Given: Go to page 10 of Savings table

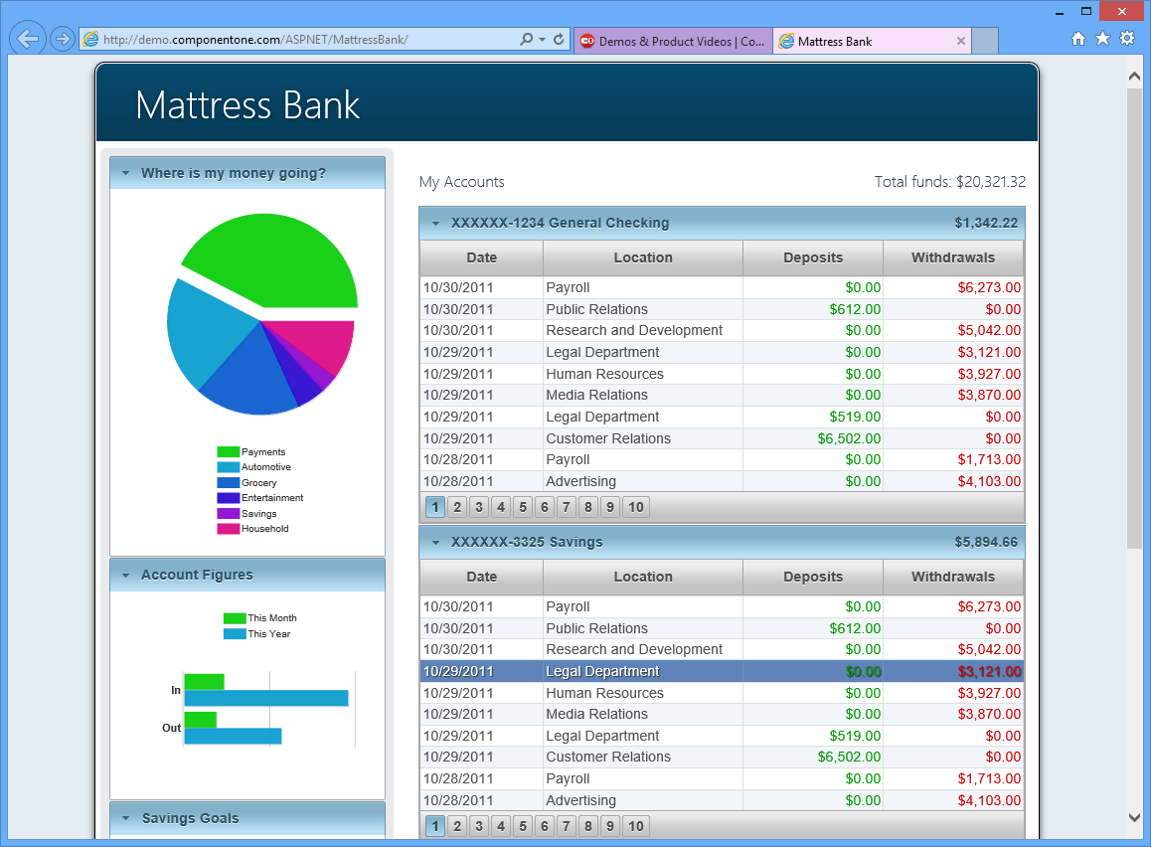Looking at the screenshot, I should [636, 826].
